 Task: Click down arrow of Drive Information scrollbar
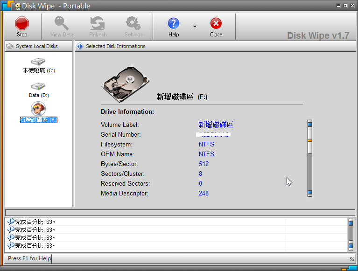[309, 193]
